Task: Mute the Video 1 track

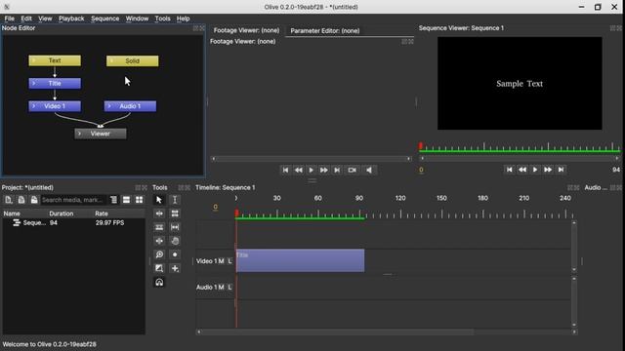Action: (x=221, y=261)
